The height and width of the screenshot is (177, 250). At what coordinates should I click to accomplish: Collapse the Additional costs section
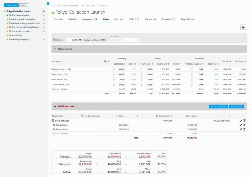[55, 106]
